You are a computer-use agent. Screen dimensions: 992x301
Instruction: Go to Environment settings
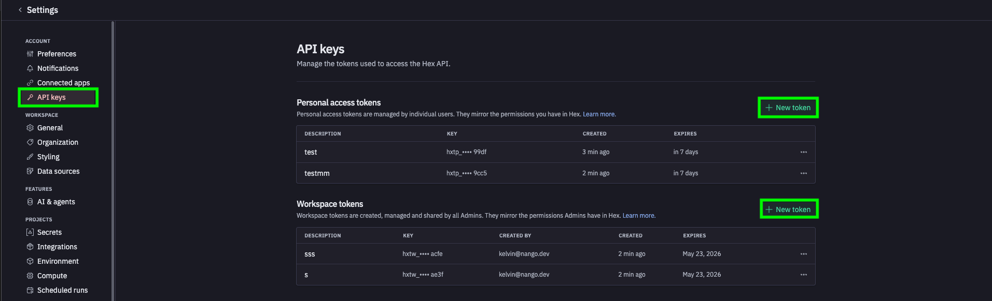pyautogui.click(x=58, y=261)
